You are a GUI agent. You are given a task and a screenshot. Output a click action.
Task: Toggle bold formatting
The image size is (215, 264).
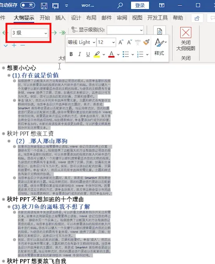71,54
